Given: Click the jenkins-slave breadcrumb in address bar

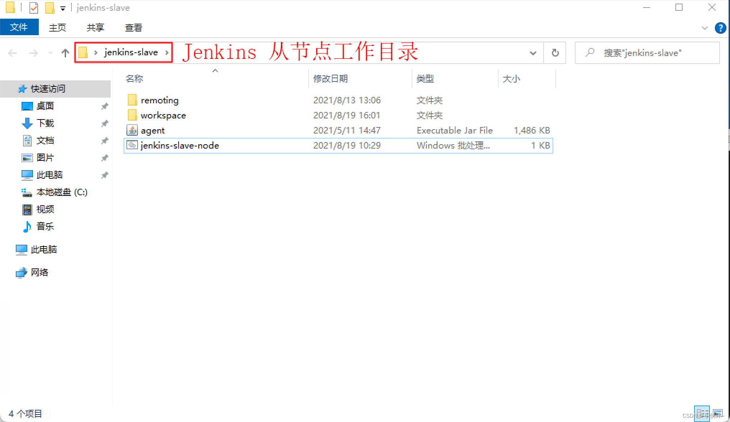Looking at the screenshot, I should coord(131,52).
